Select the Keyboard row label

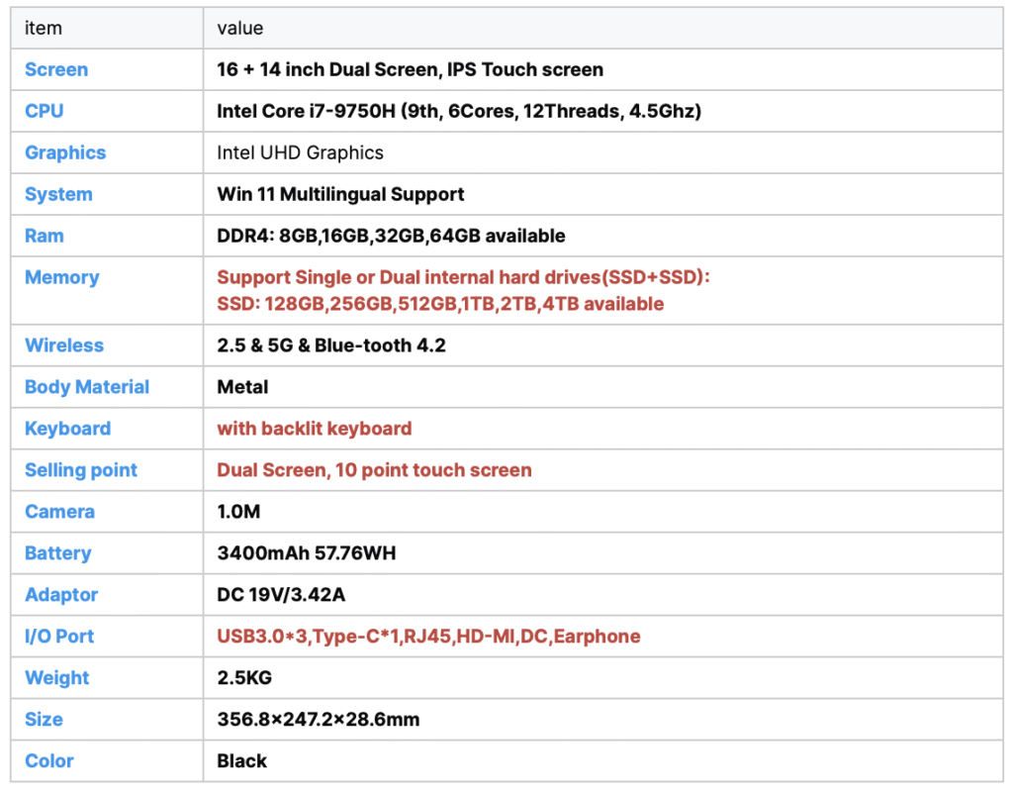pos(67,429)
